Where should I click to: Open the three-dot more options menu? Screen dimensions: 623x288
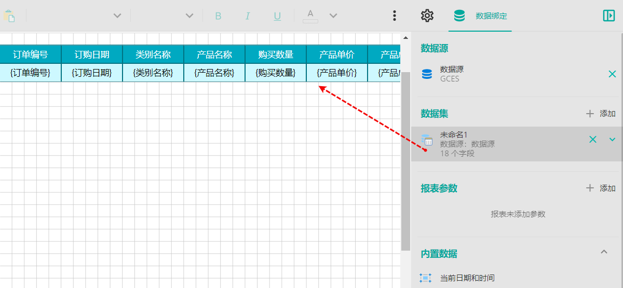tap(395, 16)
